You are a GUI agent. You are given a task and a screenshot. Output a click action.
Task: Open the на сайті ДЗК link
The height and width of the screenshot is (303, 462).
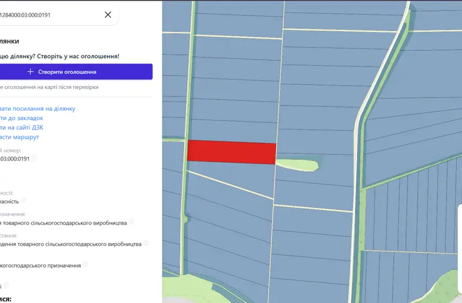21,128
